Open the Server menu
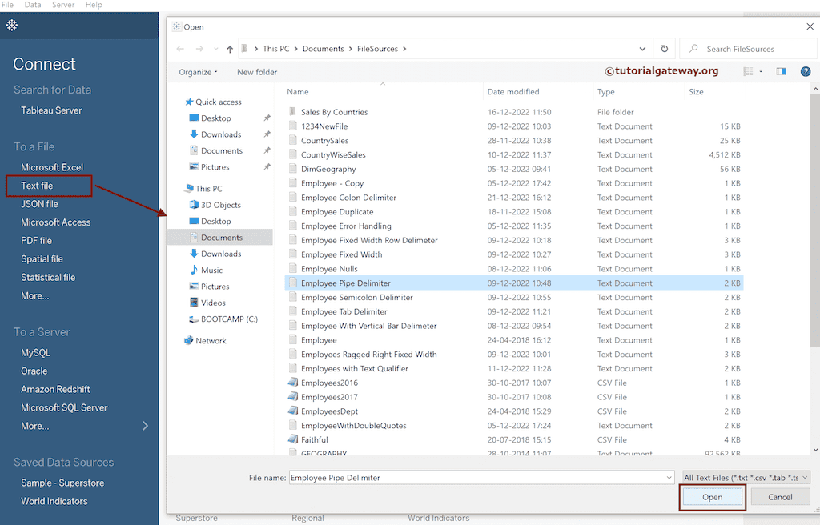The image size is (820, 525). pyautogui.click(x=62, y=5)
